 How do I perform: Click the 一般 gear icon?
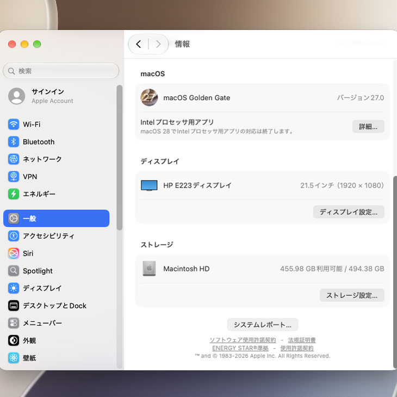pos(14,218)
